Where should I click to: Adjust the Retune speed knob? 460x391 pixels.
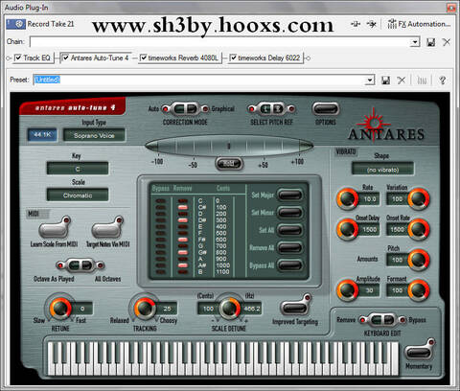60,308
